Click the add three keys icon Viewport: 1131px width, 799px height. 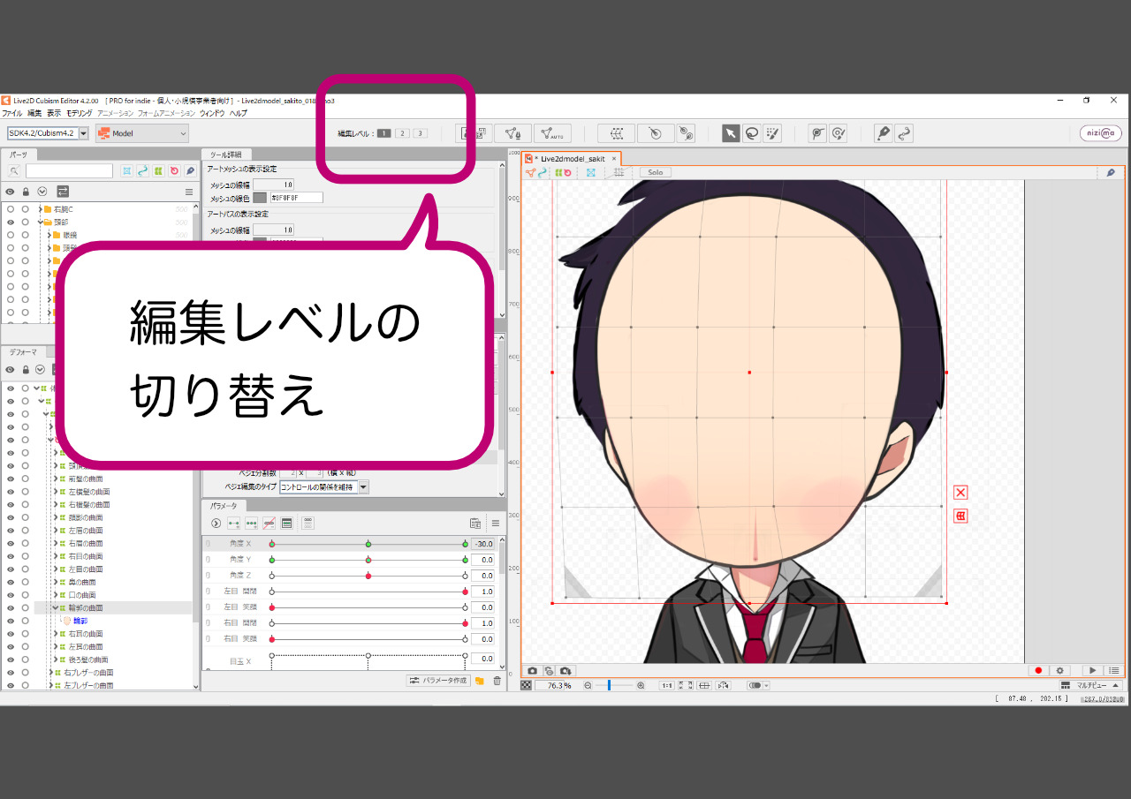(251, 523)
